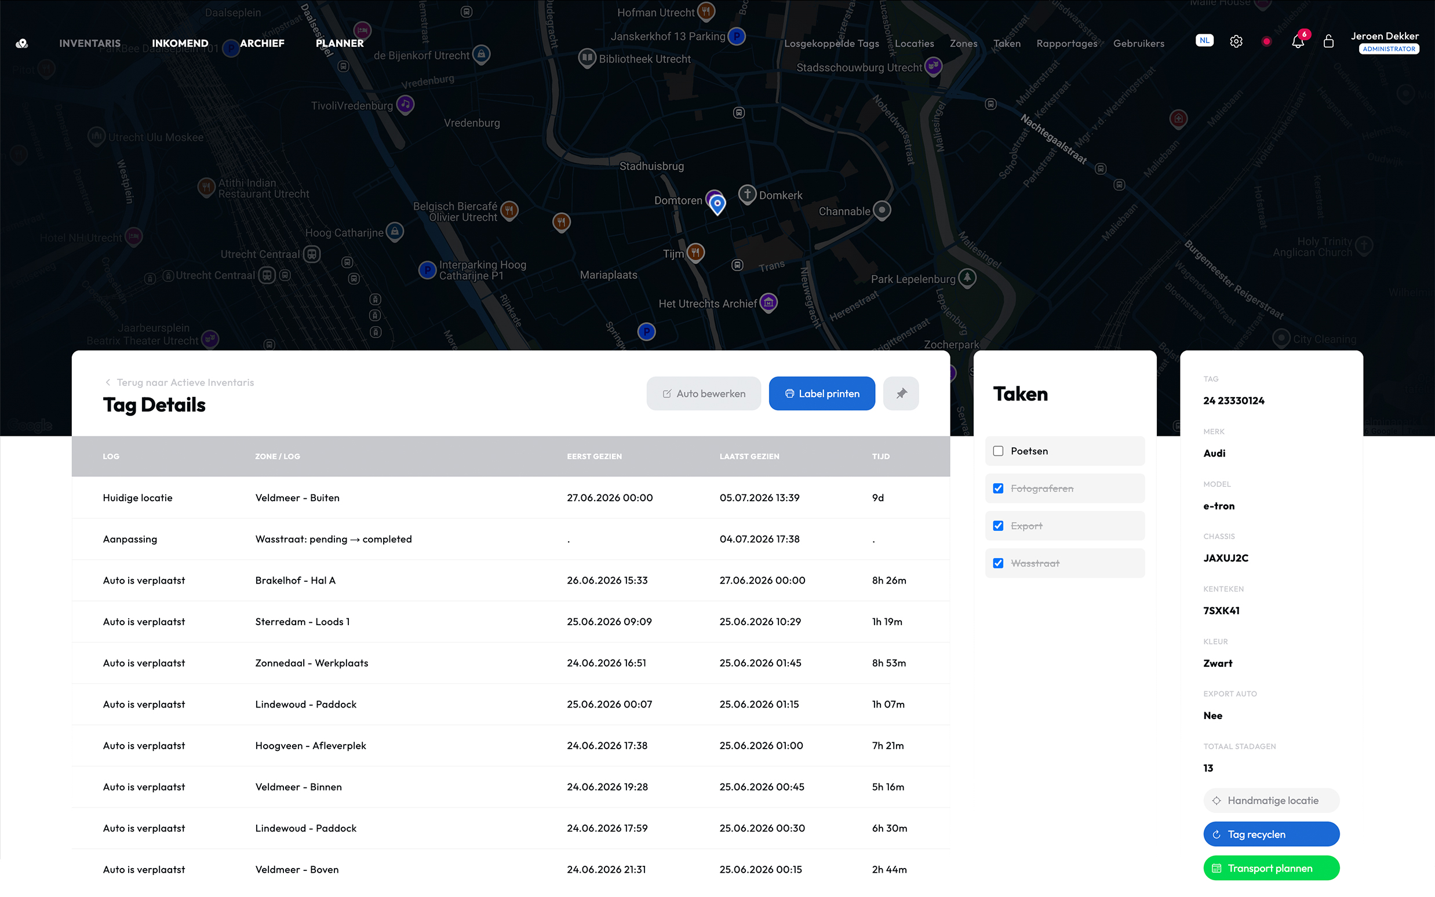Open Jeroen Dekker user menu

1384,42
